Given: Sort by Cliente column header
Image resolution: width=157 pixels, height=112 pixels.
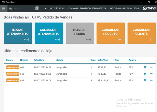Looking at the screenshot, I should (60, 60).
